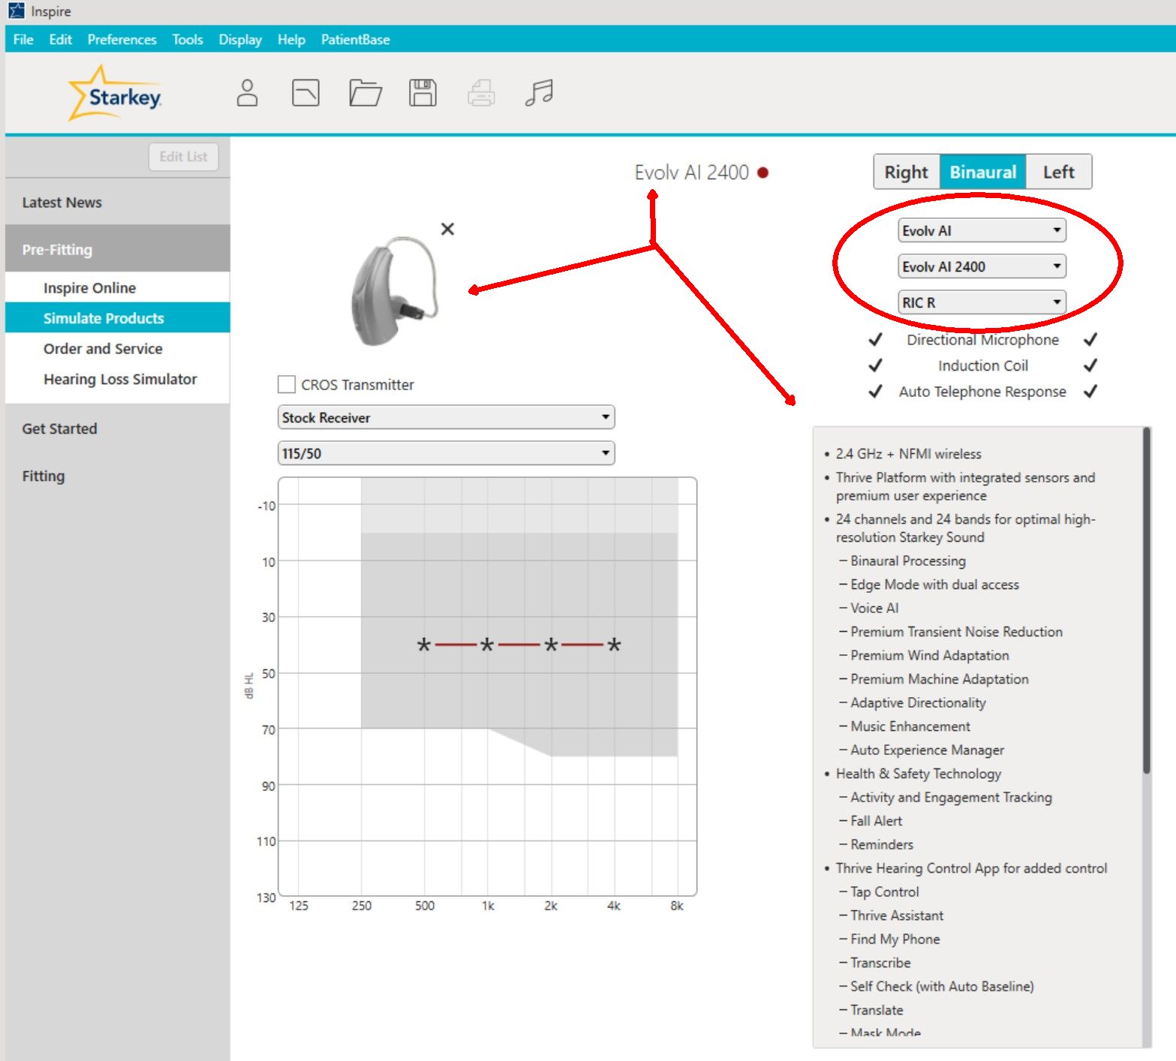Click the 'Tap Control' feature line
Viewport: 1176px width, 1061px height.
pos(884,891)
